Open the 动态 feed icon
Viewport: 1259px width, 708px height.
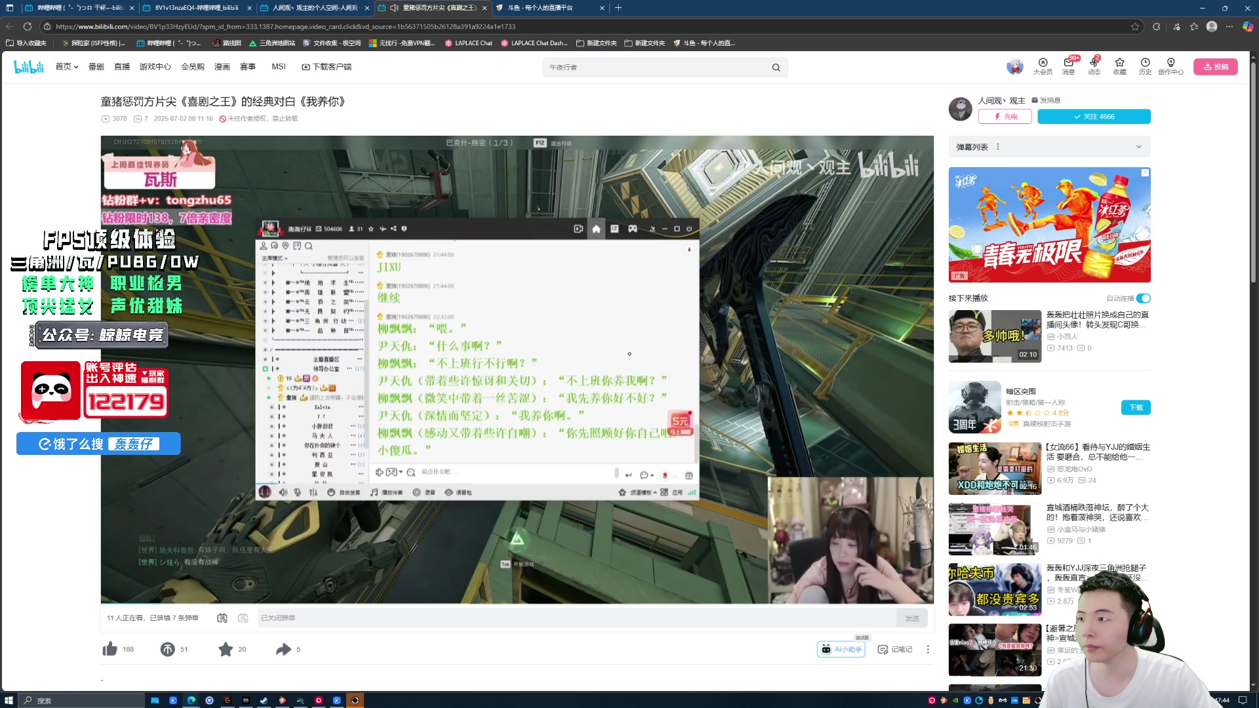pos(1094,66)
